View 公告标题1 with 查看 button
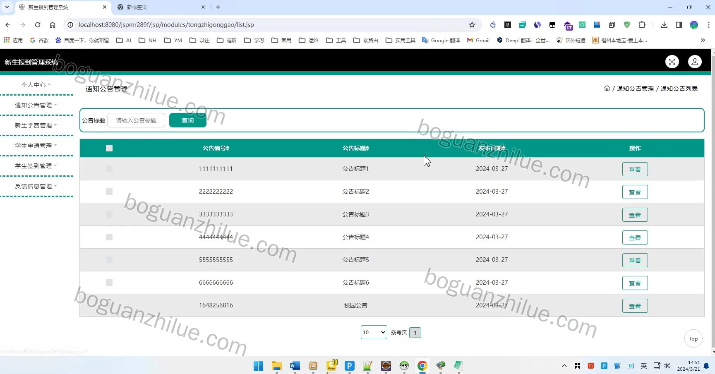Image resolution: width=715 pixels, height=374 pixels. 635,169
